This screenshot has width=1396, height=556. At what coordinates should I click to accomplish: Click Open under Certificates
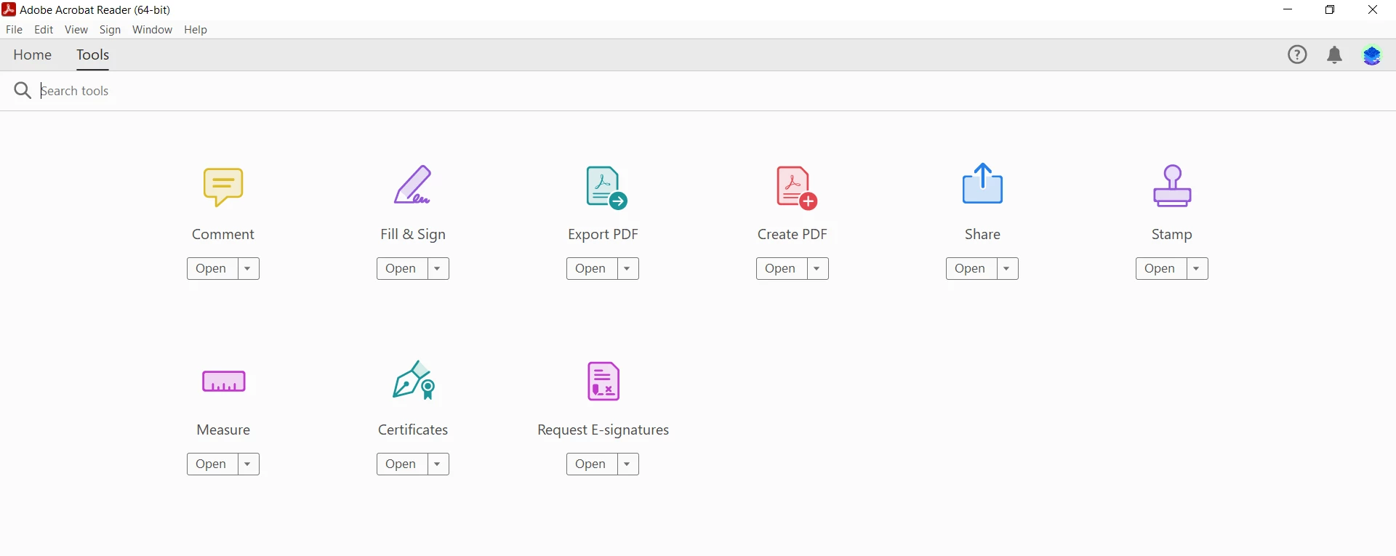pos(401,464)
